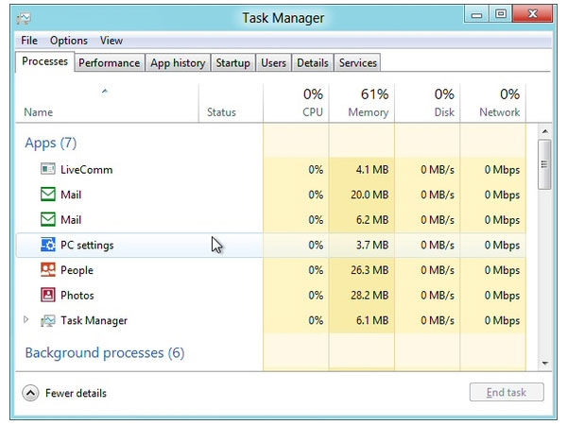Open the Startup tab

tap(232, 63)
